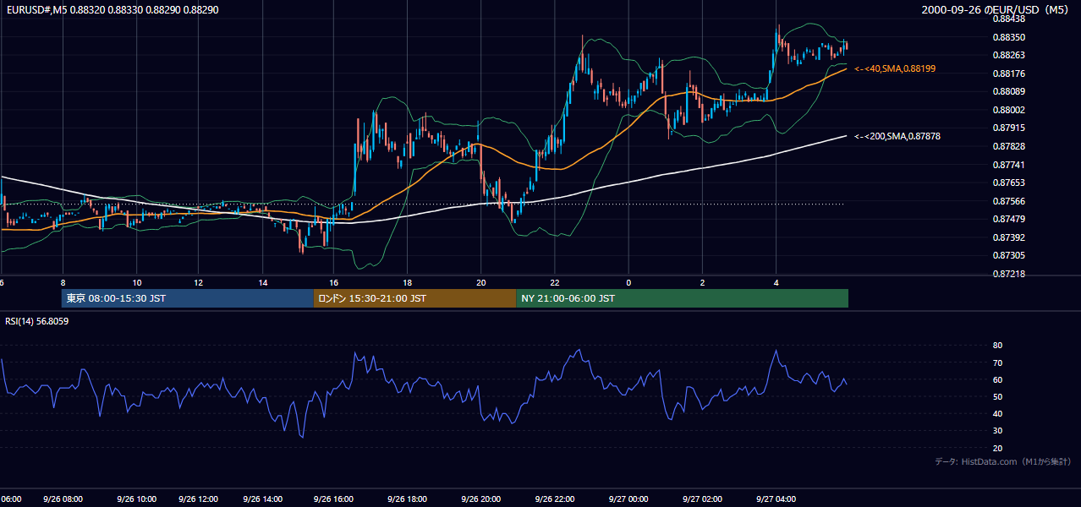Click hour label 4 under the price chart
The width and height of the screenshot is (1081, 507).
tap(776, 283)
